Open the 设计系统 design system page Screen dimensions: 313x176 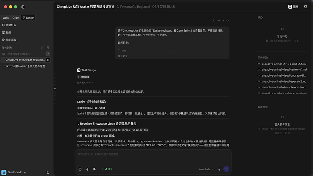9,40
